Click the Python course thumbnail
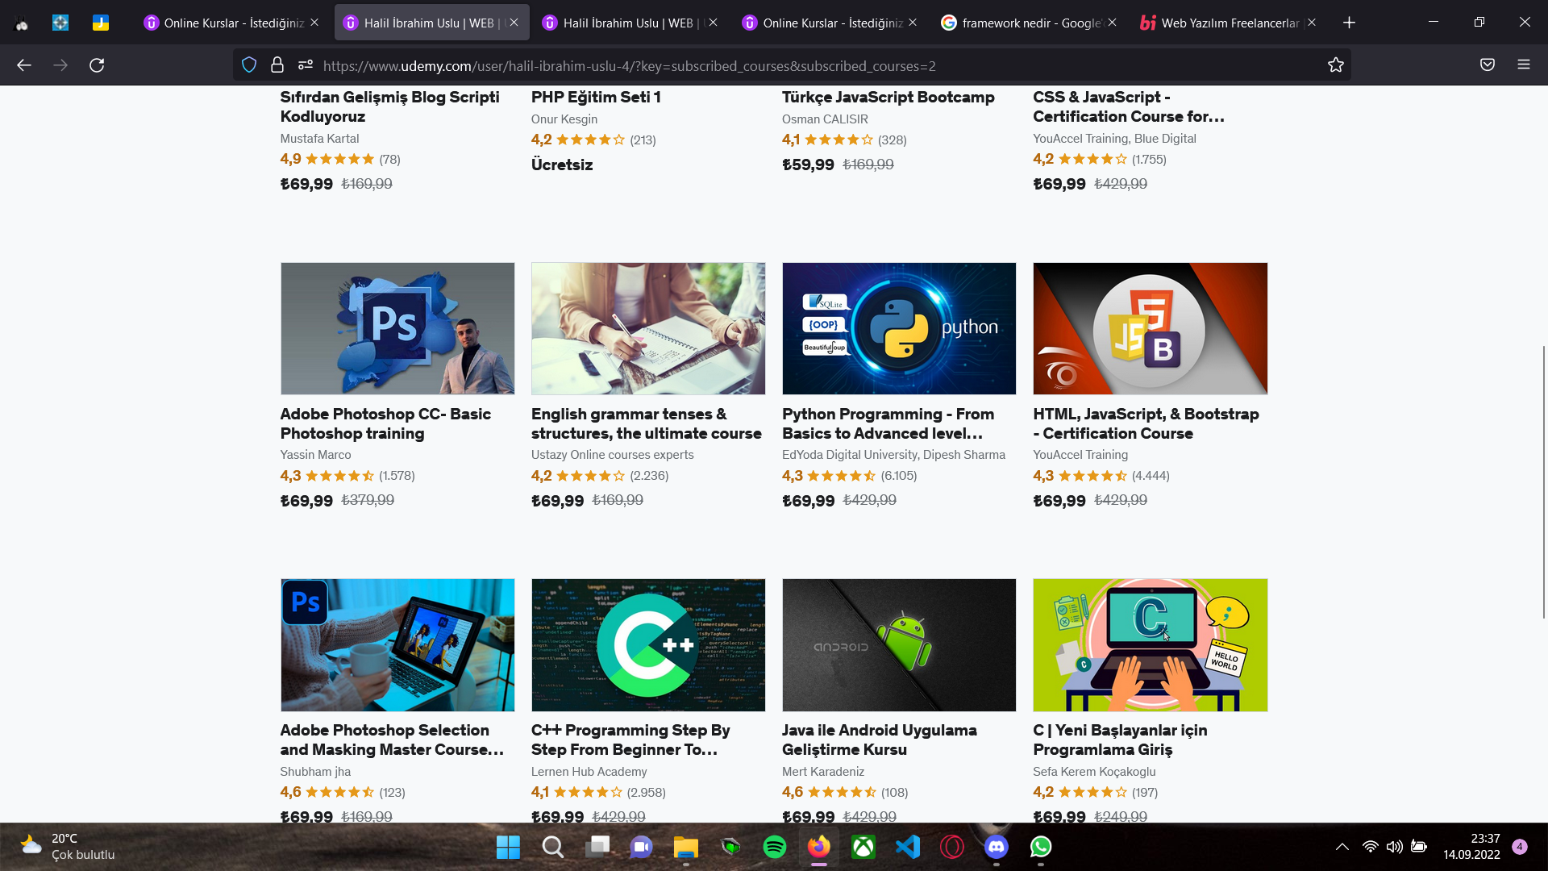 pyautogui.click(x=899, y=328)
